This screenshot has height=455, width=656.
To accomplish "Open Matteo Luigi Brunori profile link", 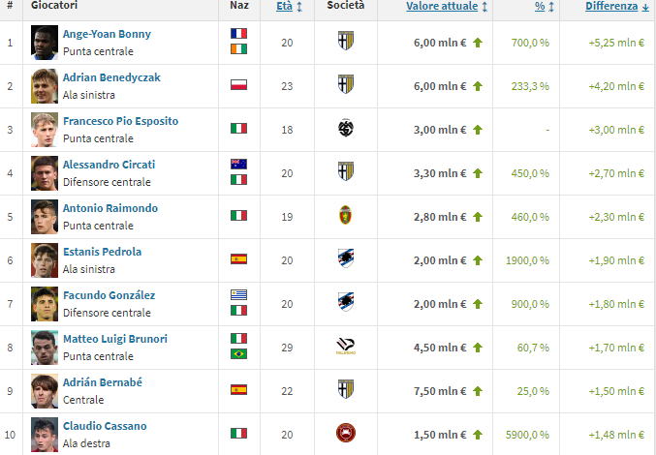I will 114,339.
